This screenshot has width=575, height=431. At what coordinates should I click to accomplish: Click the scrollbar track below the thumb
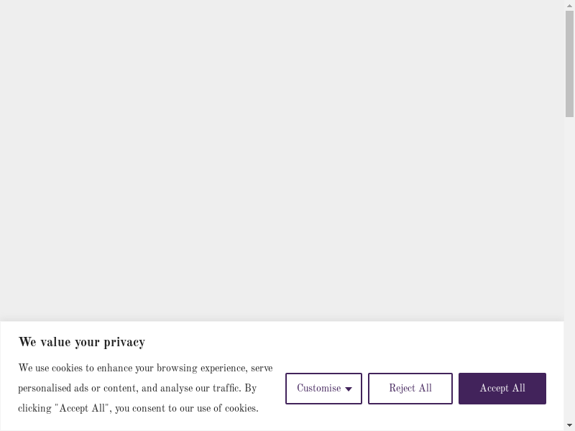point(569,251)
